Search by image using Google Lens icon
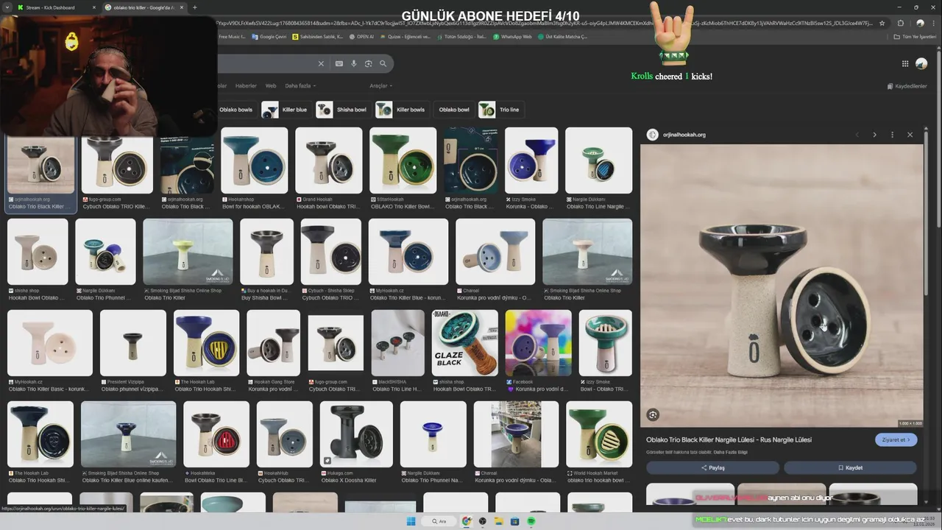Screen dimensions: 942x530 (369, 64)
